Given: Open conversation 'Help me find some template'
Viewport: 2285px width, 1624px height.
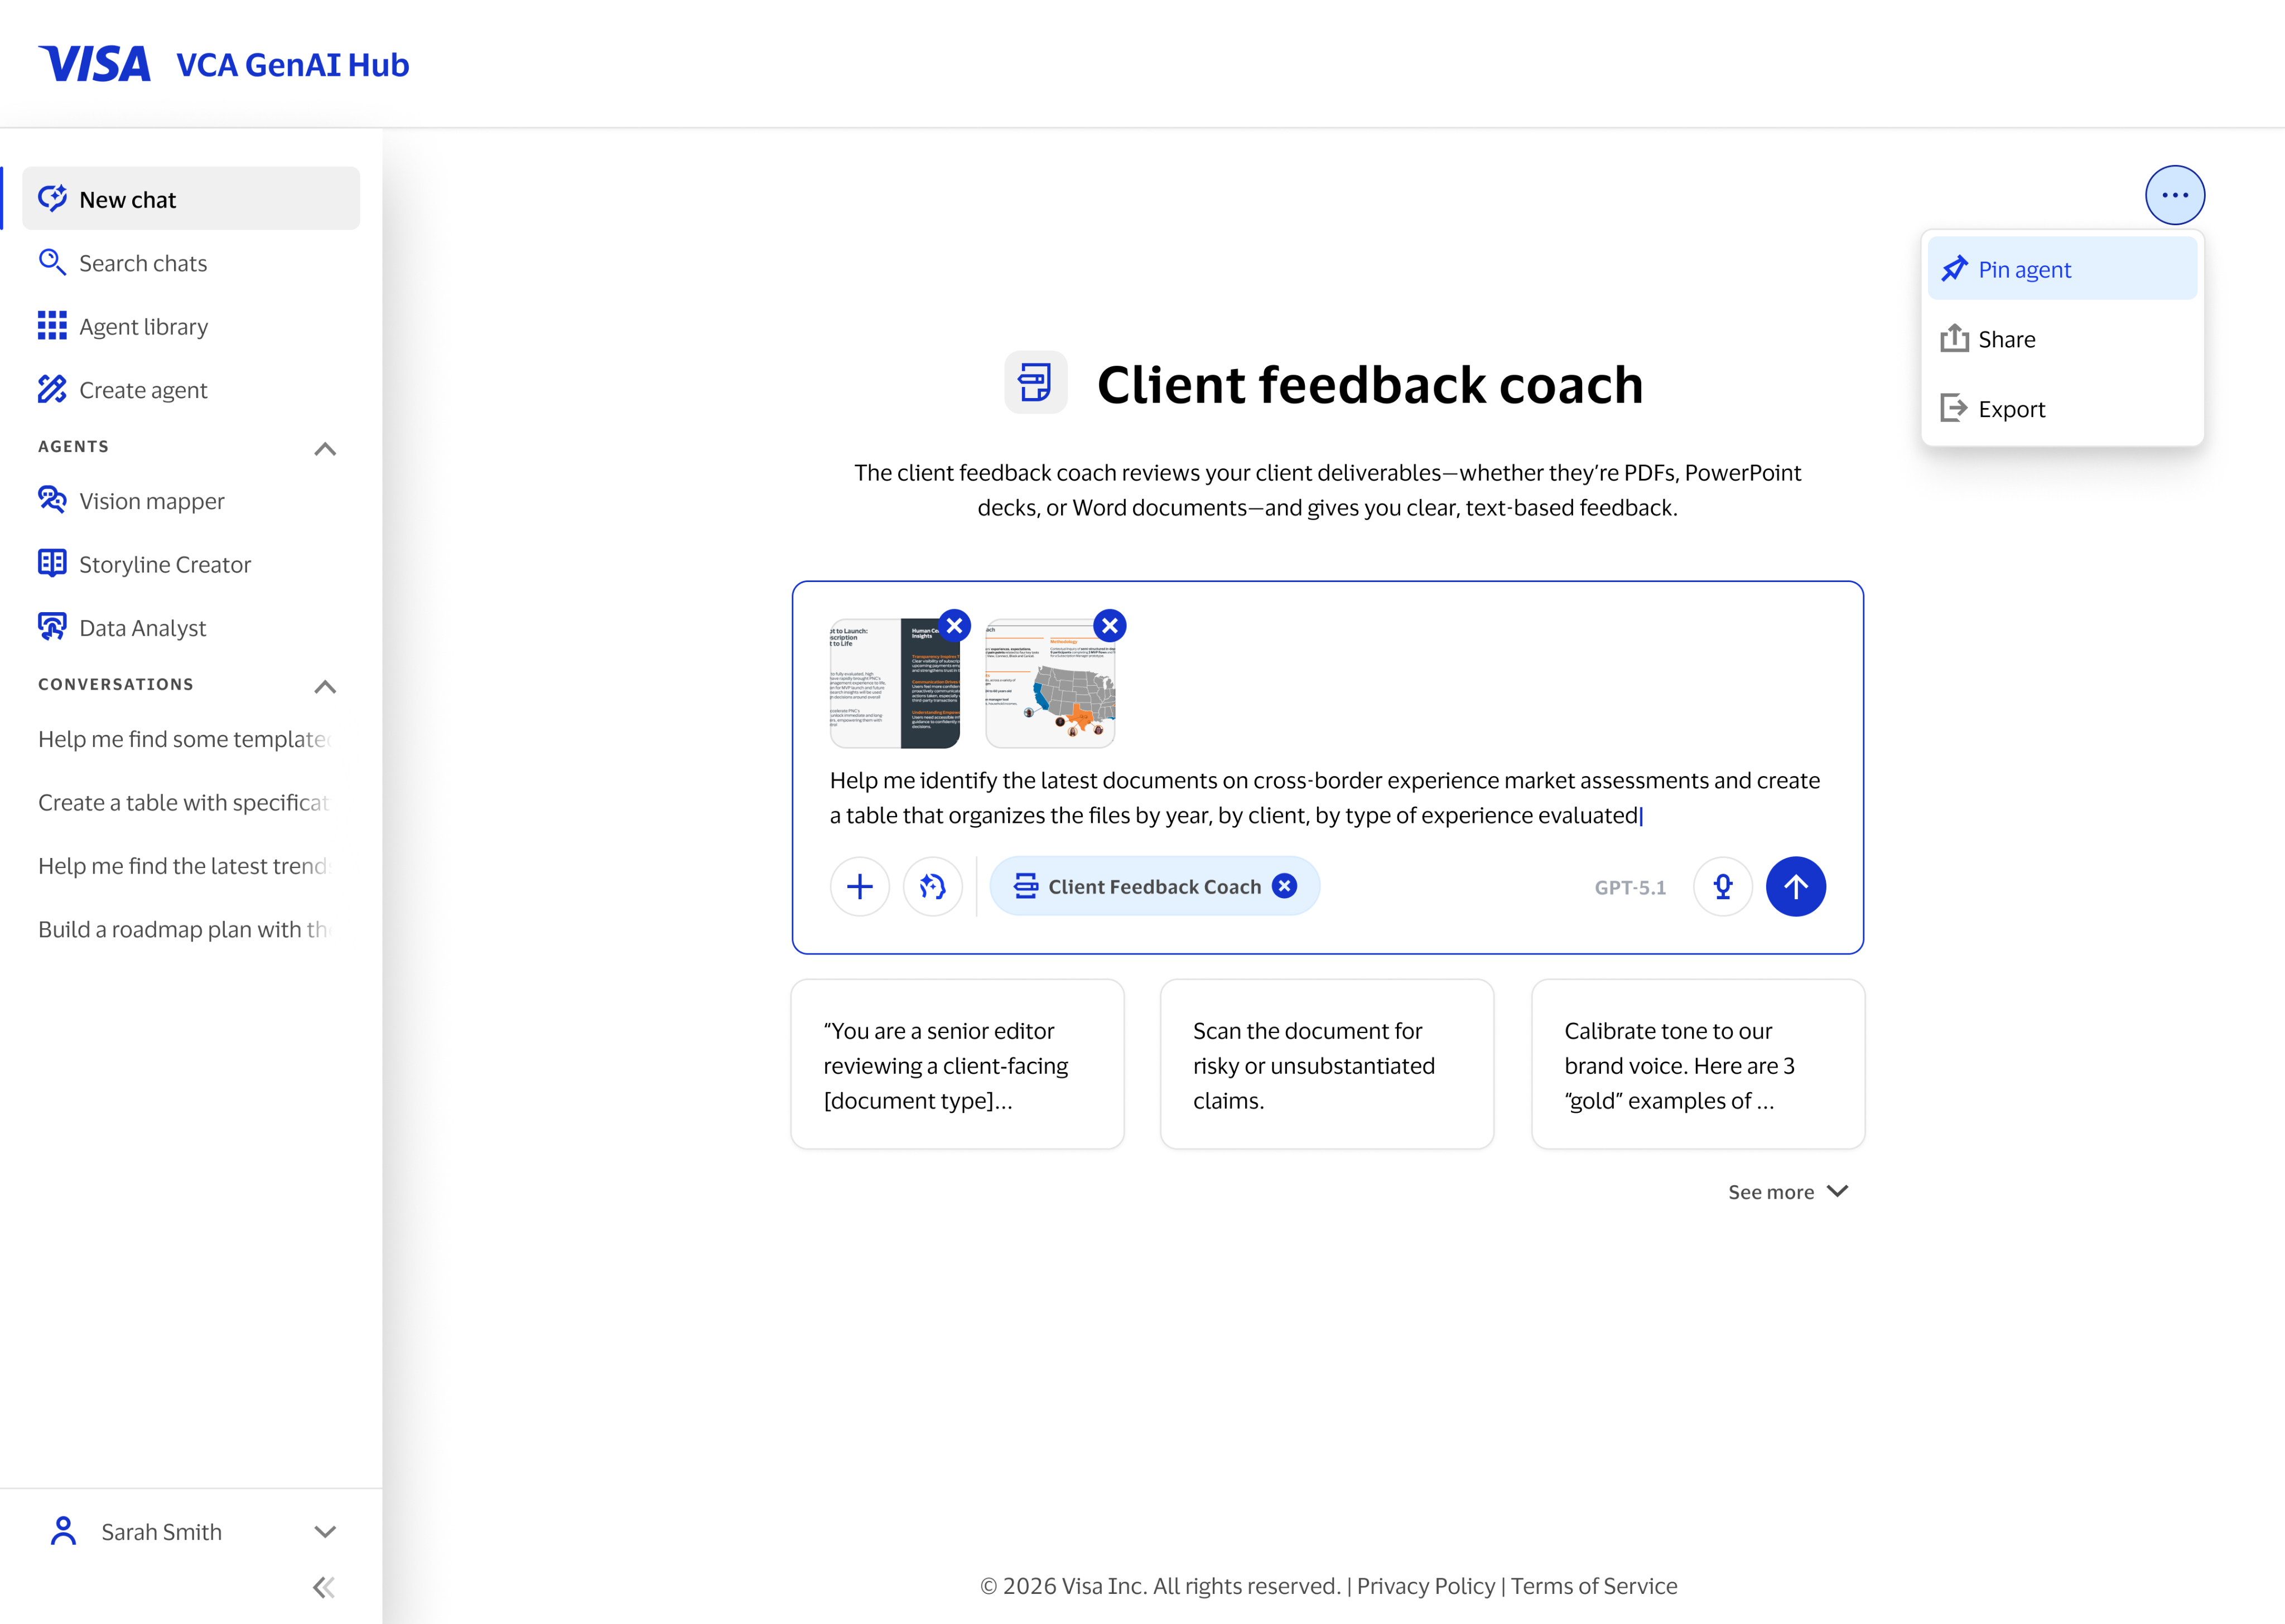Looking at the screenshot, I should coord(185,739).
